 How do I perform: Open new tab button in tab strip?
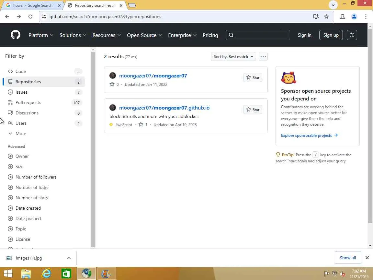132,5
